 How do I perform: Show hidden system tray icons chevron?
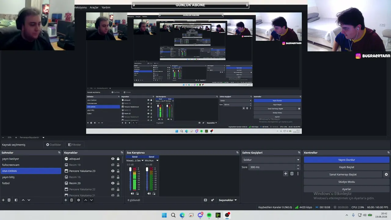[x=347, y=215]
